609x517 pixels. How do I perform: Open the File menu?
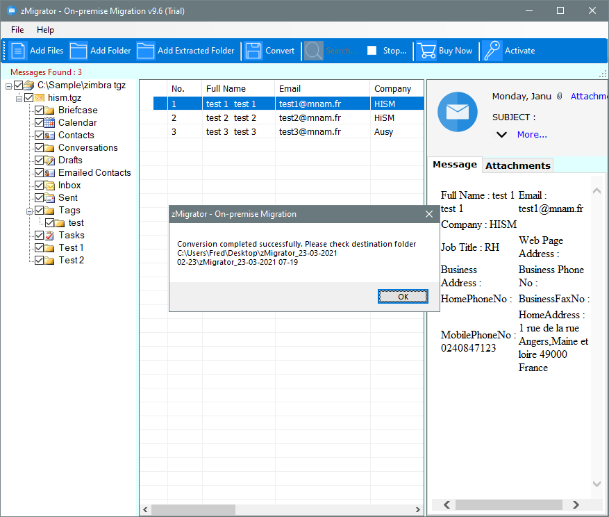point(17,30)
